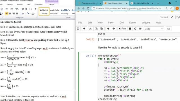Open the Jupyter File menu
Screen dimensions: 180x101
(80, 22)
